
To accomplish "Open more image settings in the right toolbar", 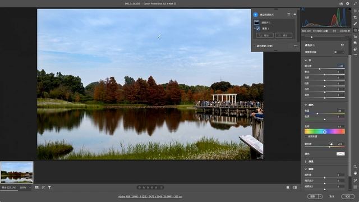I will 355,55.
